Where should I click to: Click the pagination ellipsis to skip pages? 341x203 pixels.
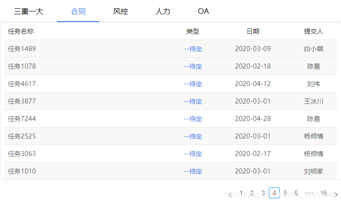coord(309,193)
